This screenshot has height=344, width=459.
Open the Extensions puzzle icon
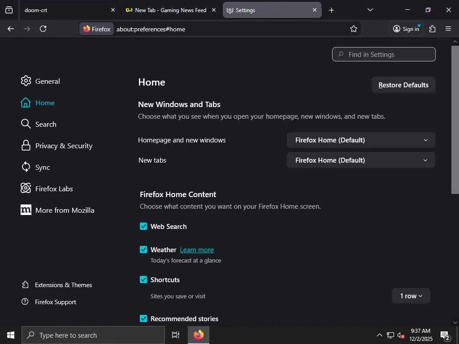coord(432,29)
